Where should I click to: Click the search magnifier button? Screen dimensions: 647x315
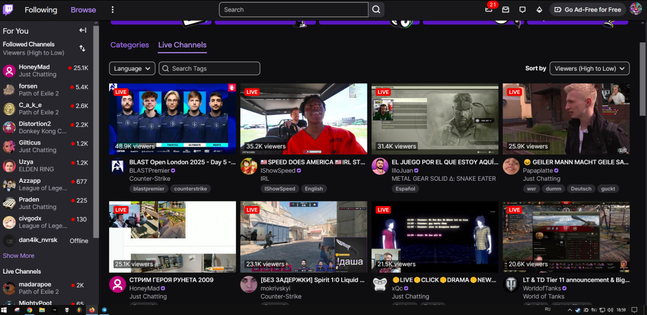pos(376,10)
